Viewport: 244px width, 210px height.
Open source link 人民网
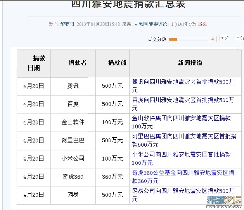[140, 24]
